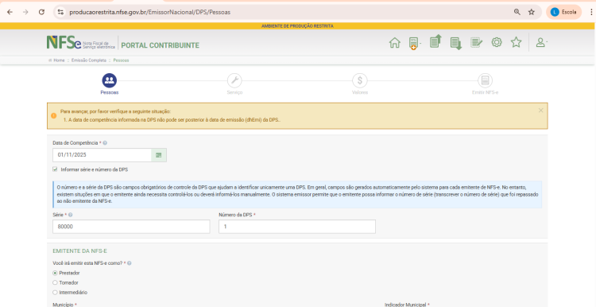
Task: Uncheck Informar série e número da DPS
Action: point(55,169)
